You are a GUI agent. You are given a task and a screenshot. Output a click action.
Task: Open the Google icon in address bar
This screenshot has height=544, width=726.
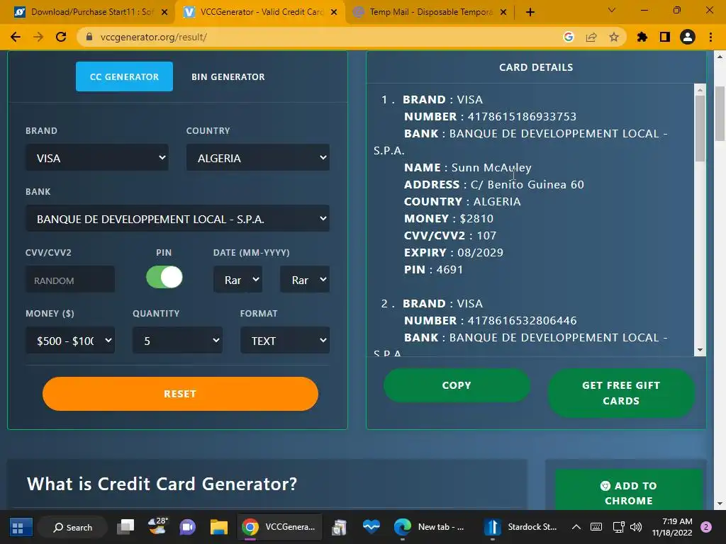[x=569, y=37]
